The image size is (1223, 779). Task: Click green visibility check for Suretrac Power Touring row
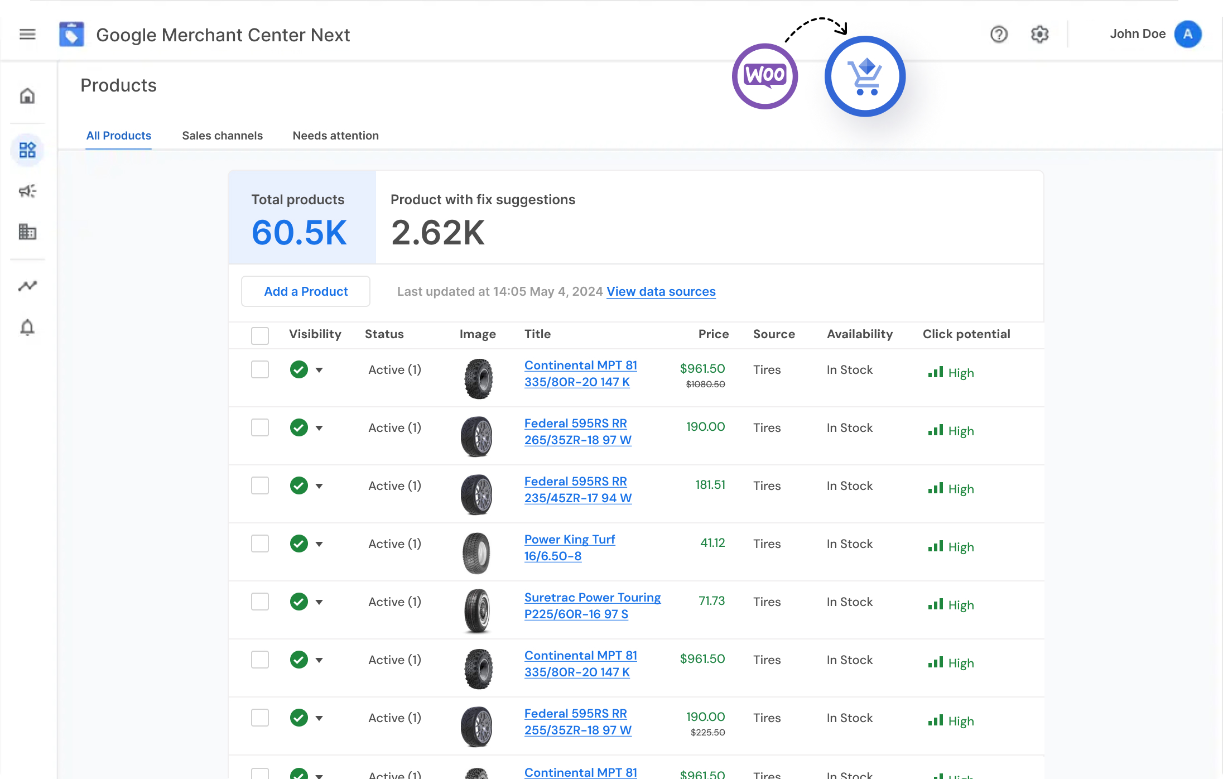tap(299, 602)
